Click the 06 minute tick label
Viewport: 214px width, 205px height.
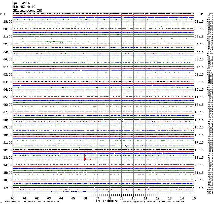85,198
